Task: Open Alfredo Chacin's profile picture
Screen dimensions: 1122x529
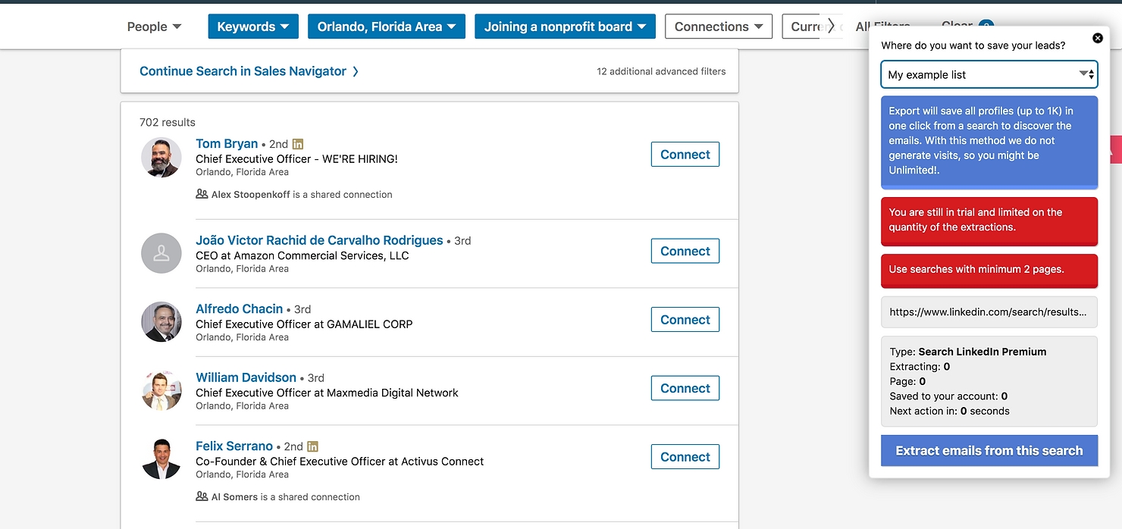Action: (161, 321)
